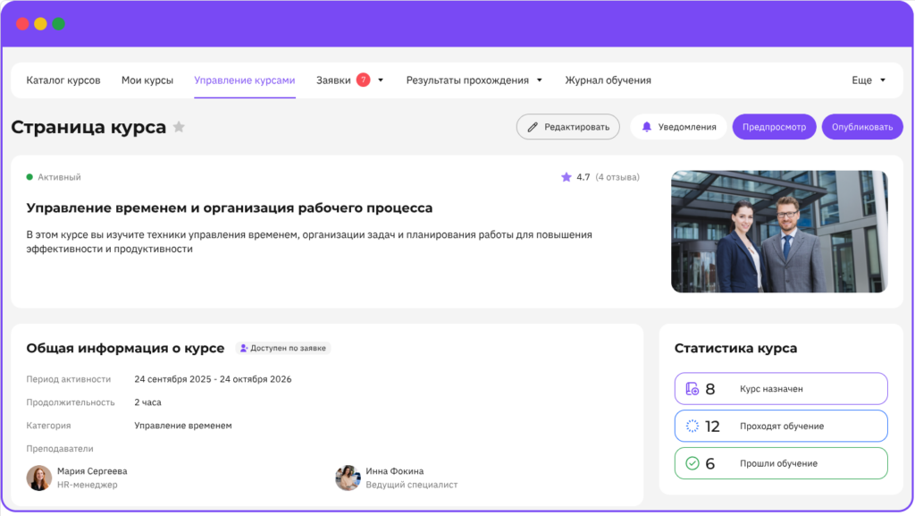Click the category value Управление временем
Image resolution: width=915 pixels, height=516 pixels.
click(x=183, y=426)
